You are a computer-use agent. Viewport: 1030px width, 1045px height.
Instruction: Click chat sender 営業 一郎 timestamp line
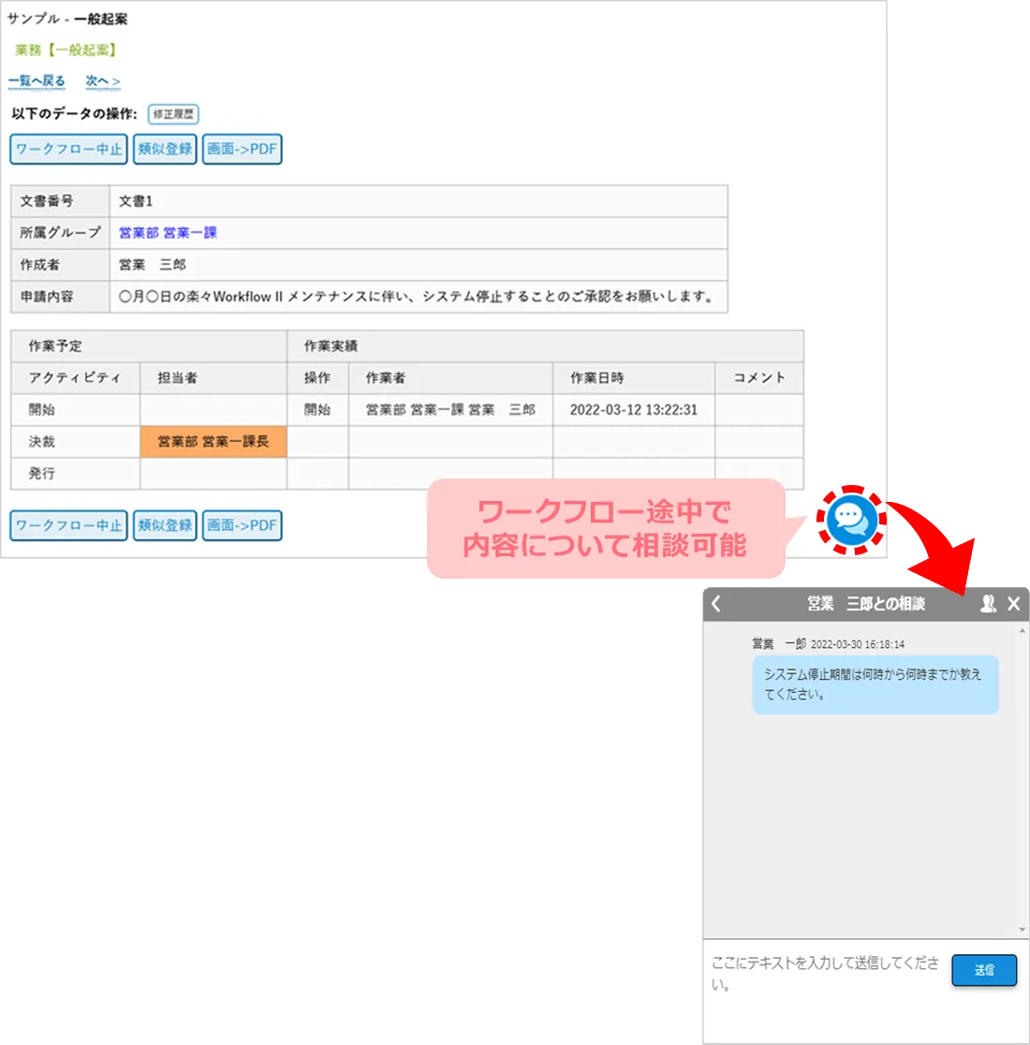[828, 644]
